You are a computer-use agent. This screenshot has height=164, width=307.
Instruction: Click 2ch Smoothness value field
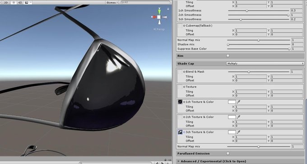point(297,15)
